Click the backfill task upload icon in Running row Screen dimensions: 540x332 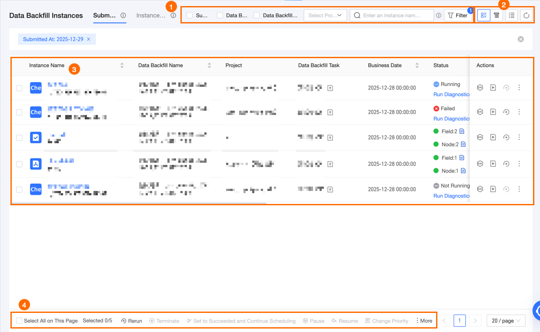[330, 88]
